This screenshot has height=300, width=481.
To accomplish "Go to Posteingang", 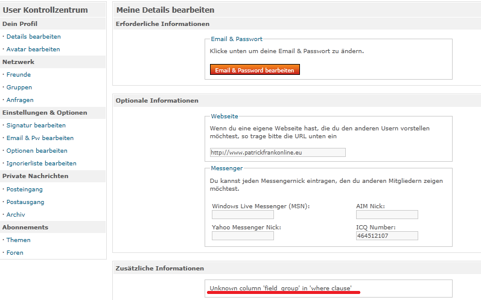I will click(24, 190).
